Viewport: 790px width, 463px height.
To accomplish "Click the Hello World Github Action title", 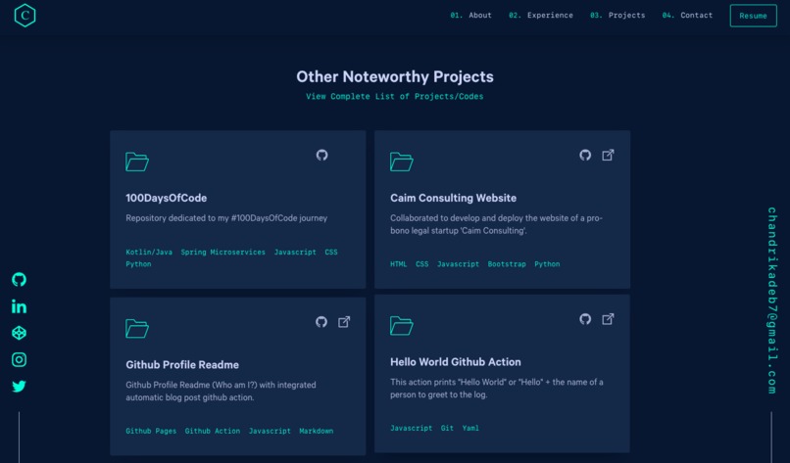I will pyautogui.click(x=456, y=362).
